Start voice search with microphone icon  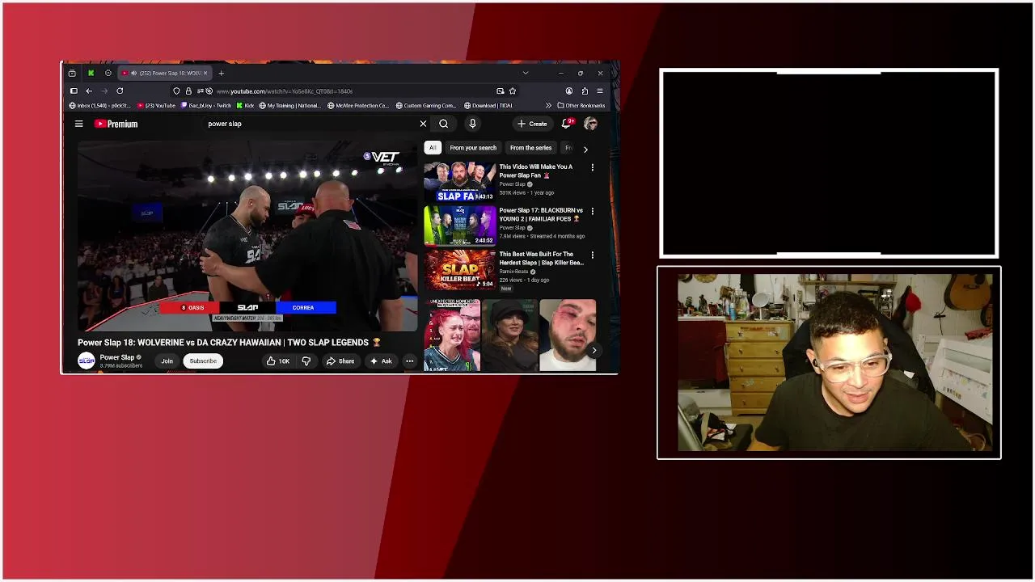(x=472, y=124)
